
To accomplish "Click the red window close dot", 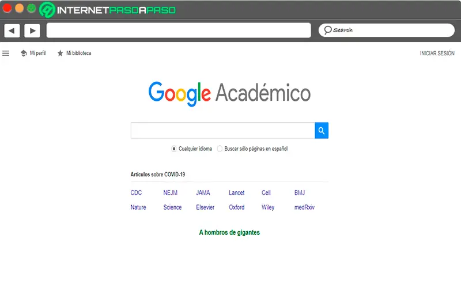I will pos(7,8).
